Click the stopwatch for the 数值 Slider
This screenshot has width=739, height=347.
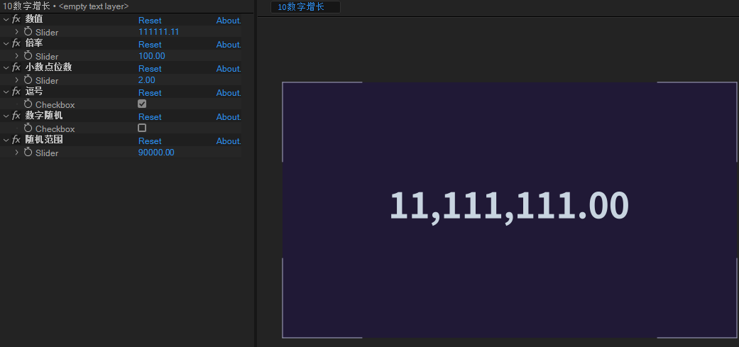click(28, 31)
